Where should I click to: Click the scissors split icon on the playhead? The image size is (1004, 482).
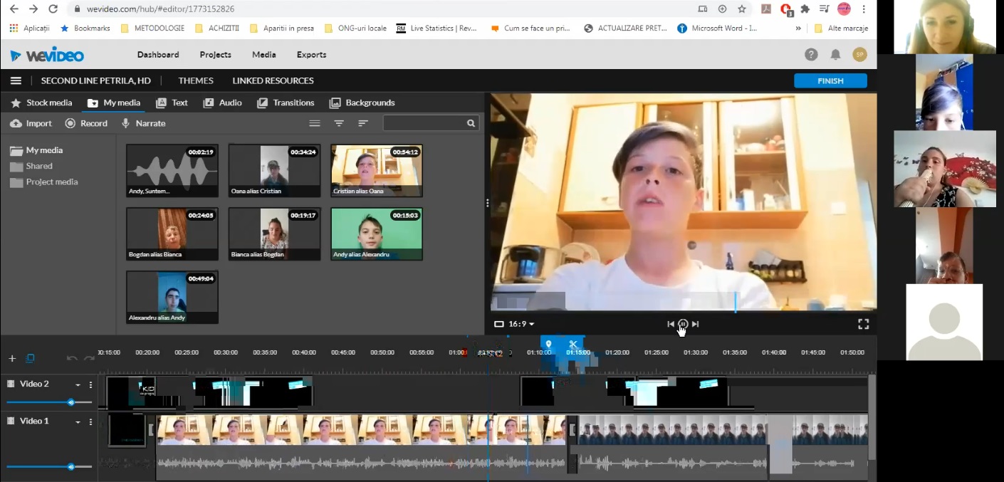tap(573, 345)
